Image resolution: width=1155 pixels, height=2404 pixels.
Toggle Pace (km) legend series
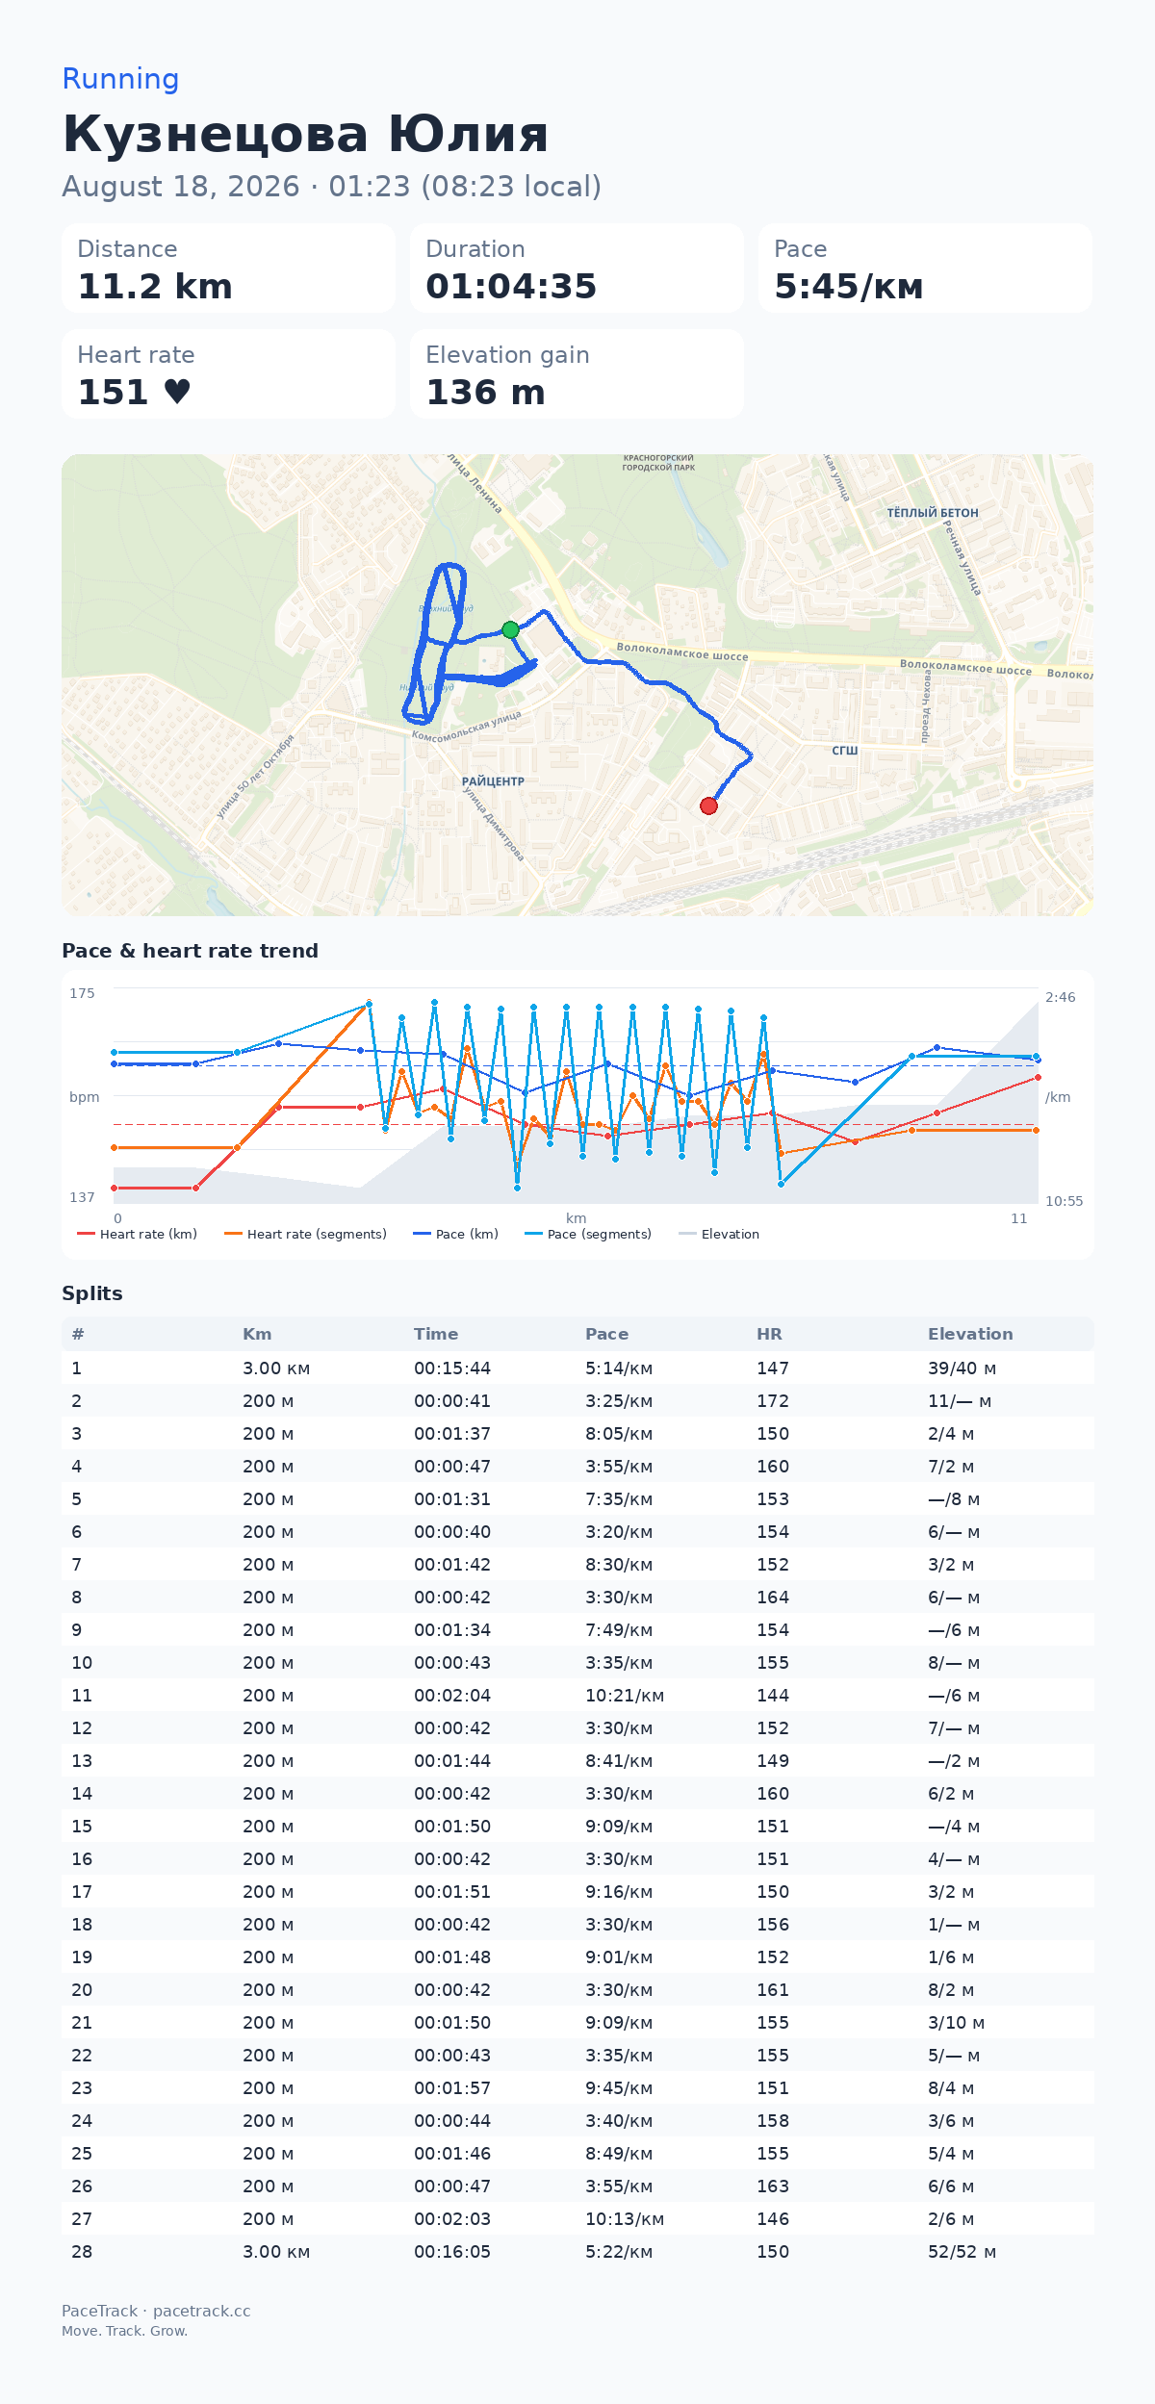pyautogui.click(x=455, y=1234)
